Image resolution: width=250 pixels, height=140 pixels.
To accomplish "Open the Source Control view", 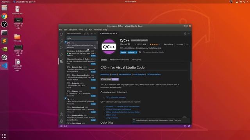I will pyautogui.click(x=61, y=47).
